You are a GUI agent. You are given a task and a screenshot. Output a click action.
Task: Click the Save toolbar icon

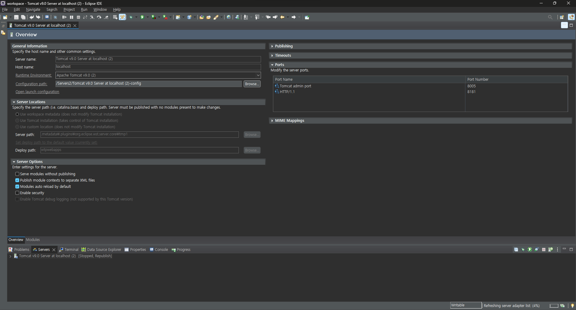[16, 17]
